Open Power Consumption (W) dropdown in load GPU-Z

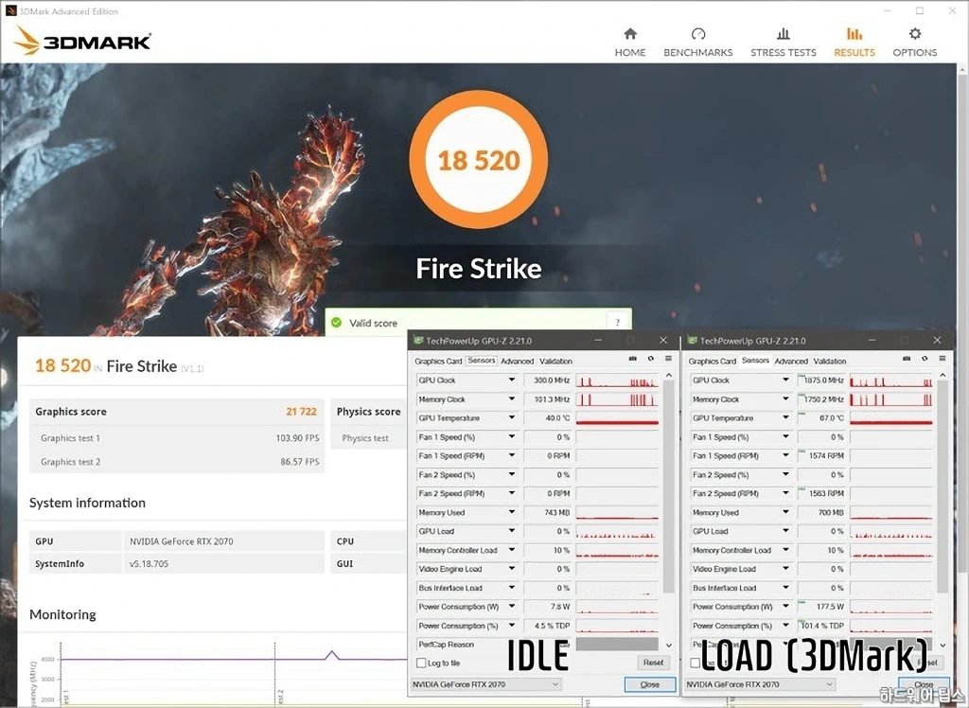tap(785, 607)
